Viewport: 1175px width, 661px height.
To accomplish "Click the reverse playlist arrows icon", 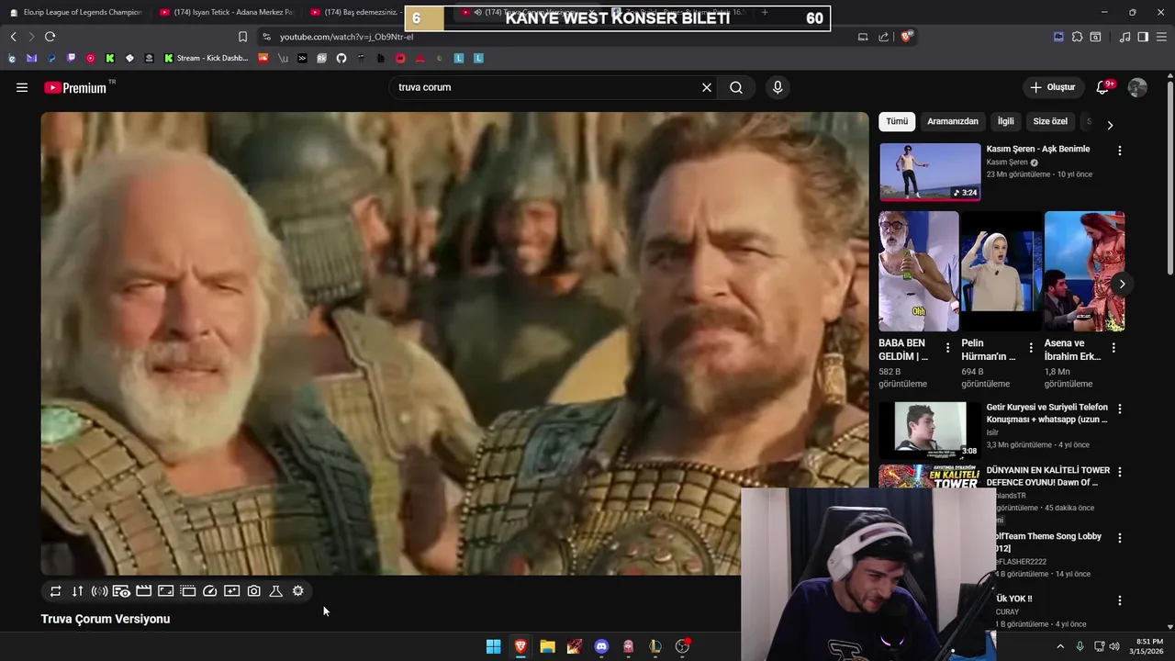I will (x=77, y=591).
